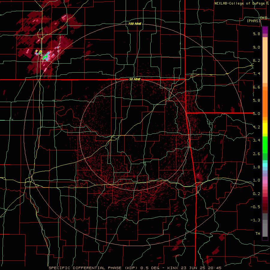Click the 20:45 time in the caption
The image size is (270, 270).
[215, 268]
